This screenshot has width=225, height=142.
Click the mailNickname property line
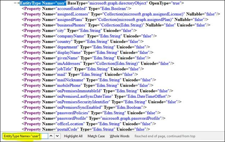coord(89,80)
